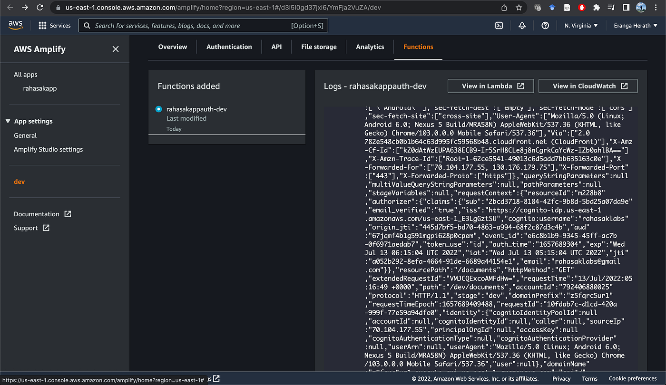Open General app settings
666x385 pixels.
click(25, 135)
